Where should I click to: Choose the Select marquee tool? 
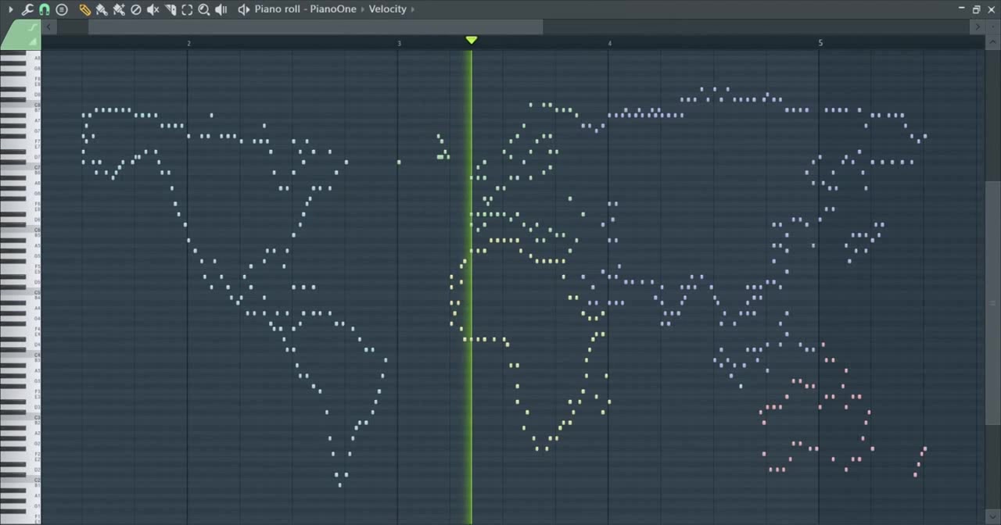[187, 9]
